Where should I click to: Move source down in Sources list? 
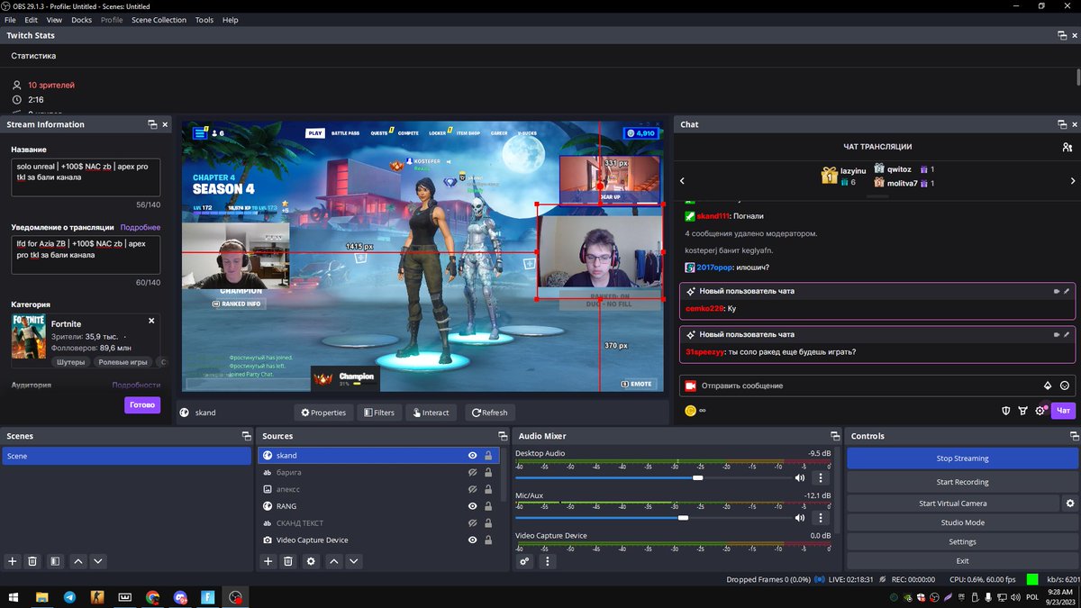click(354, 561)
